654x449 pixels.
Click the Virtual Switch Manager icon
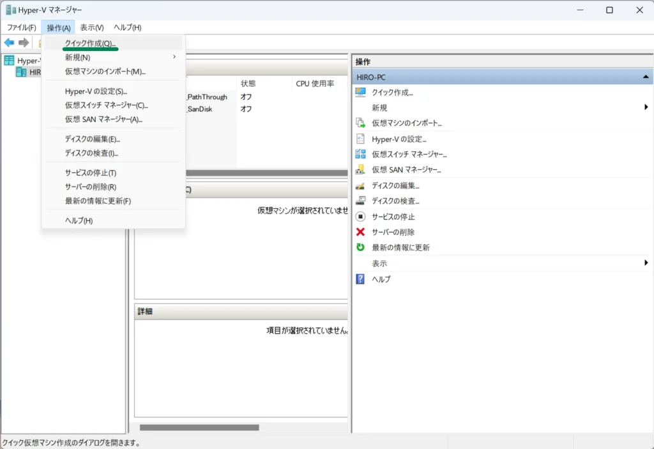pyautogui.click(x=360, y=154)
